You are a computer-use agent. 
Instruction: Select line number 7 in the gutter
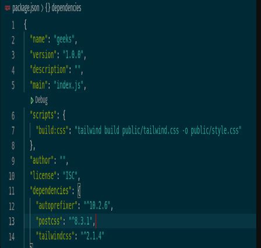pos(13,131)
